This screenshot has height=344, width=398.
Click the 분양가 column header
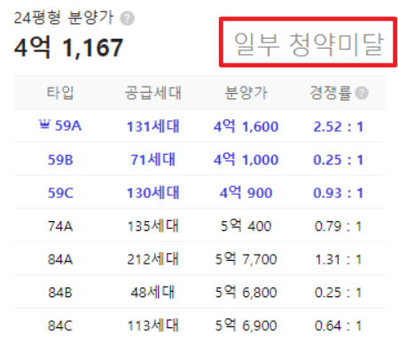click(x=246, y=93)
